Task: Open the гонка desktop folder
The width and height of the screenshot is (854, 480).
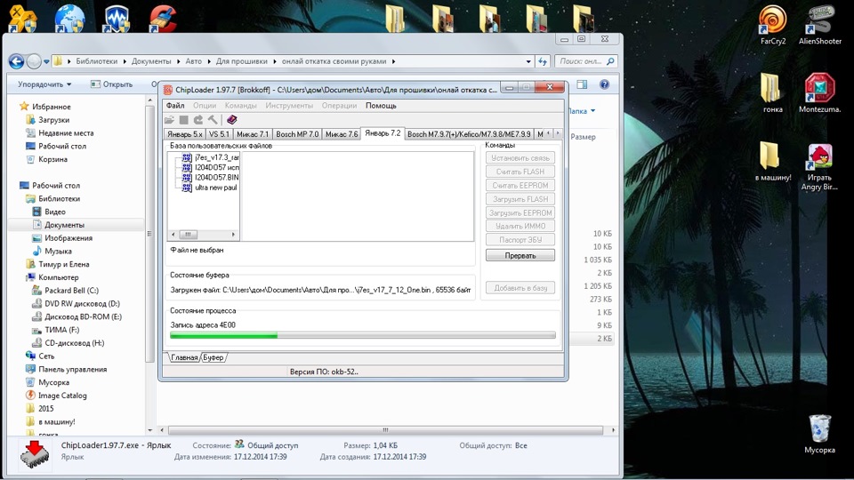Action: pos(772,92)
